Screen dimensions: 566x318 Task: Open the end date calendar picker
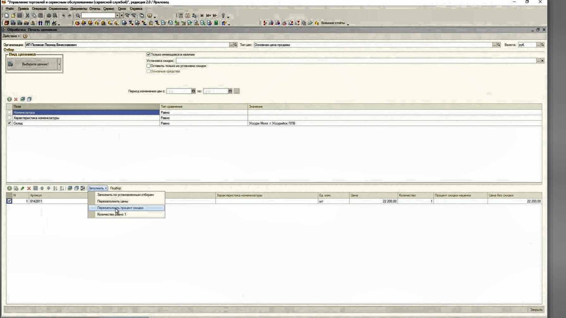click(x=230, y=91)
